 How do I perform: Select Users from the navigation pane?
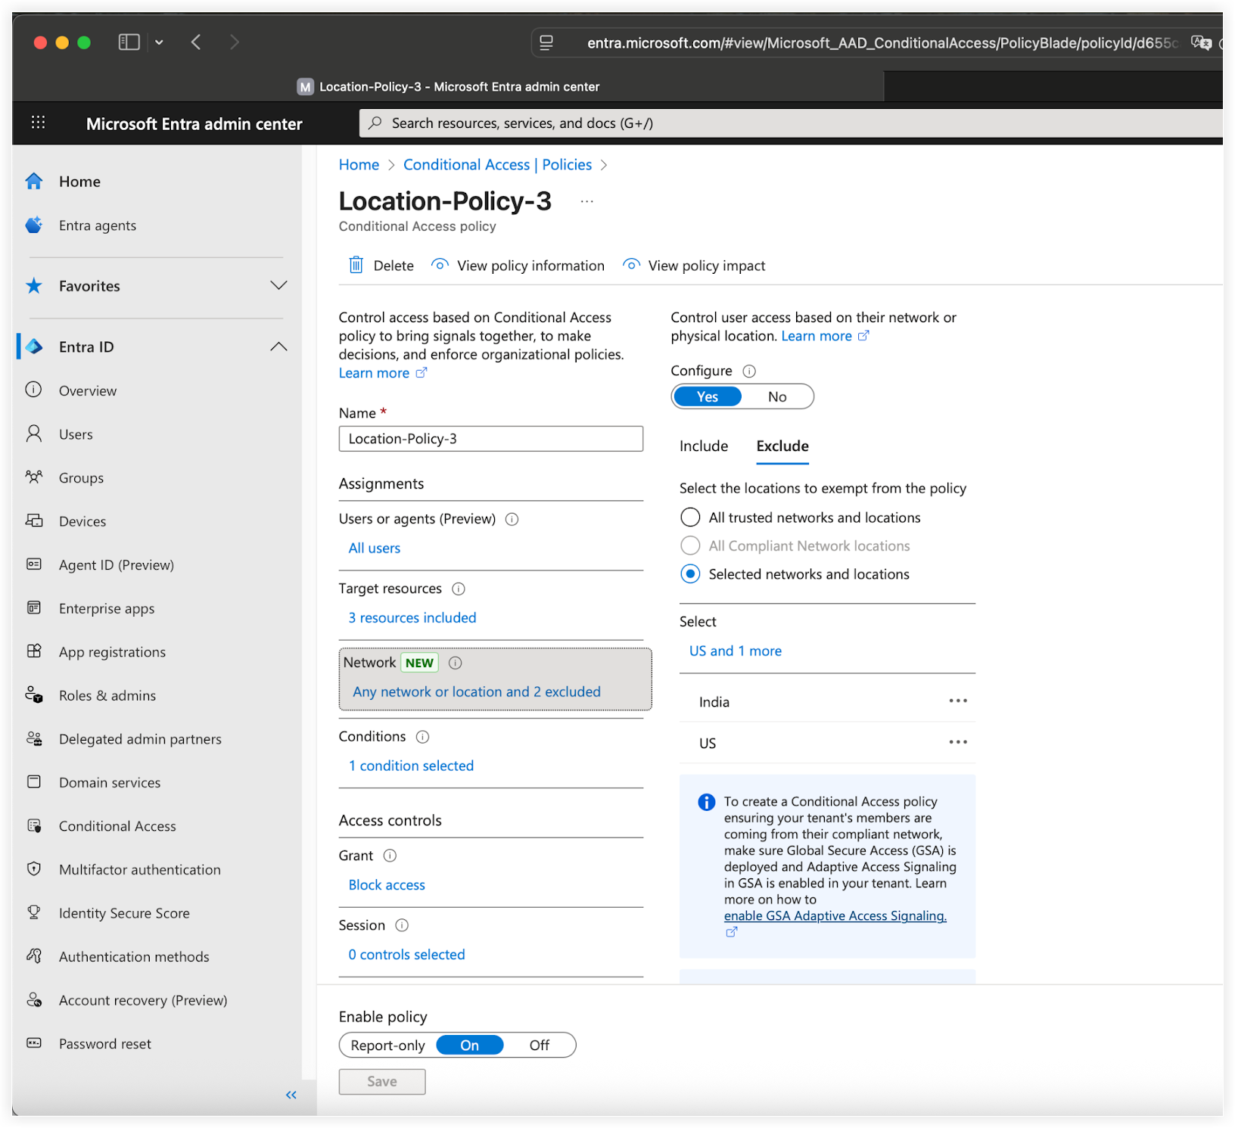[76, 433]
